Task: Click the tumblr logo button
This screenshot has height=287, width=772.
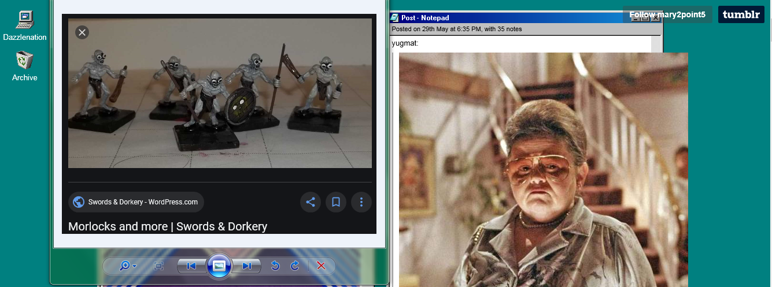Action: (741, 14)
